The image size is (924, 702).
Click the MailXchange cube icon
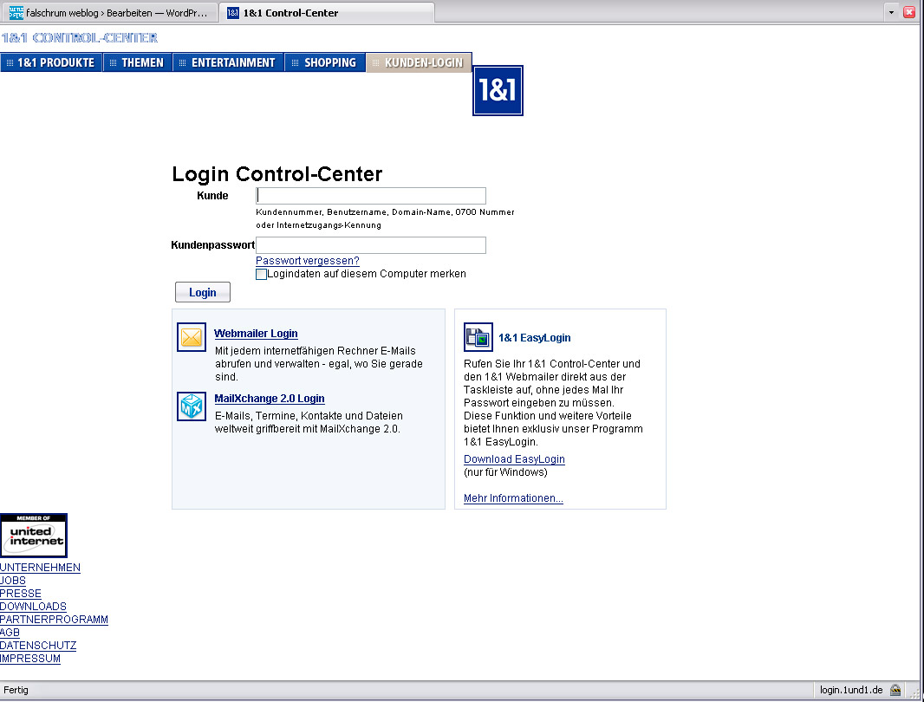pos(192,406)
